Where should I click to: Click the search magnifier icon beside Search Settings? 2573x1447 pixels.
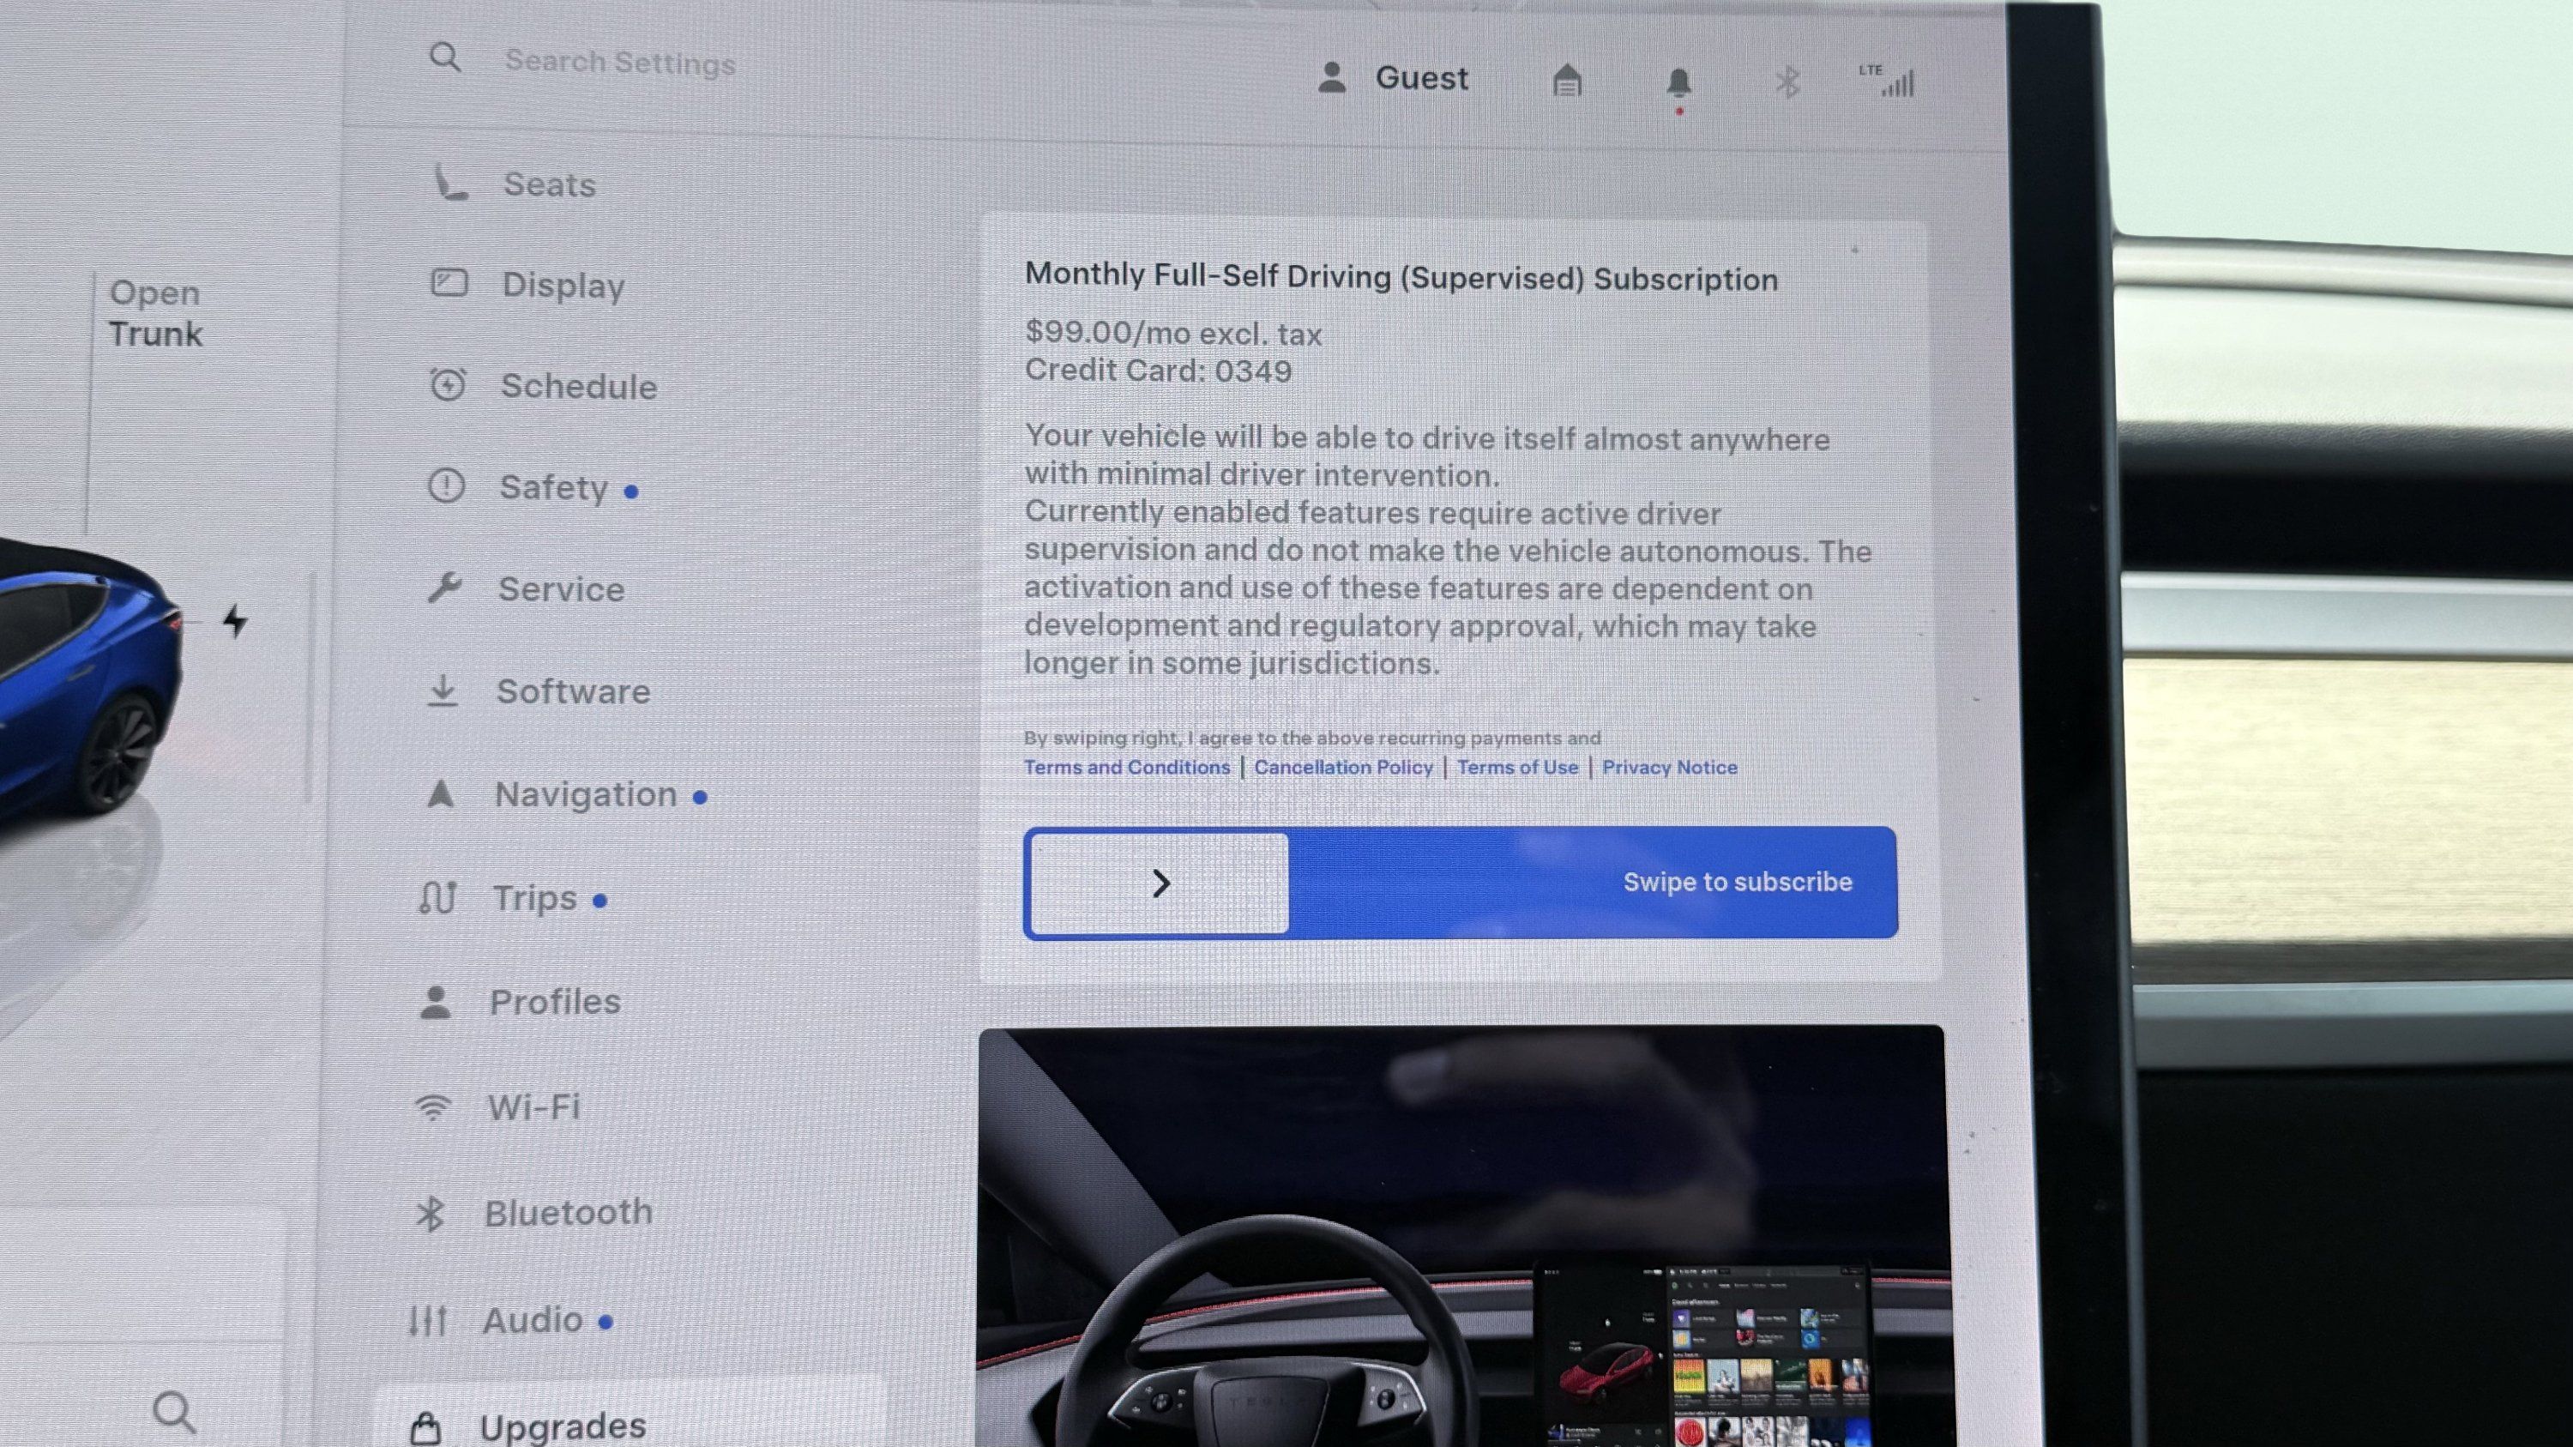click(x=444, y=58)
